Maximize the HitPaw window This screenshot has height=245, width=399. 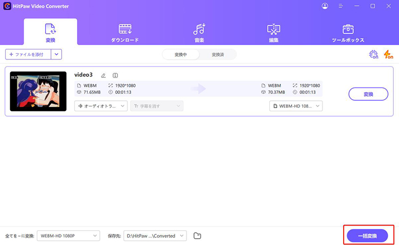372,6
